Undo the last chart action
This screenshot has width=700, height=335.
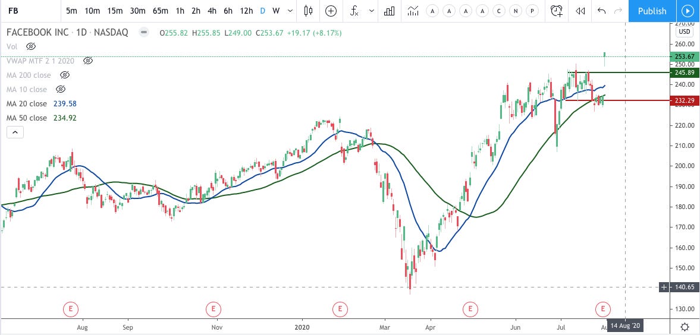click(x=601, y=11)
